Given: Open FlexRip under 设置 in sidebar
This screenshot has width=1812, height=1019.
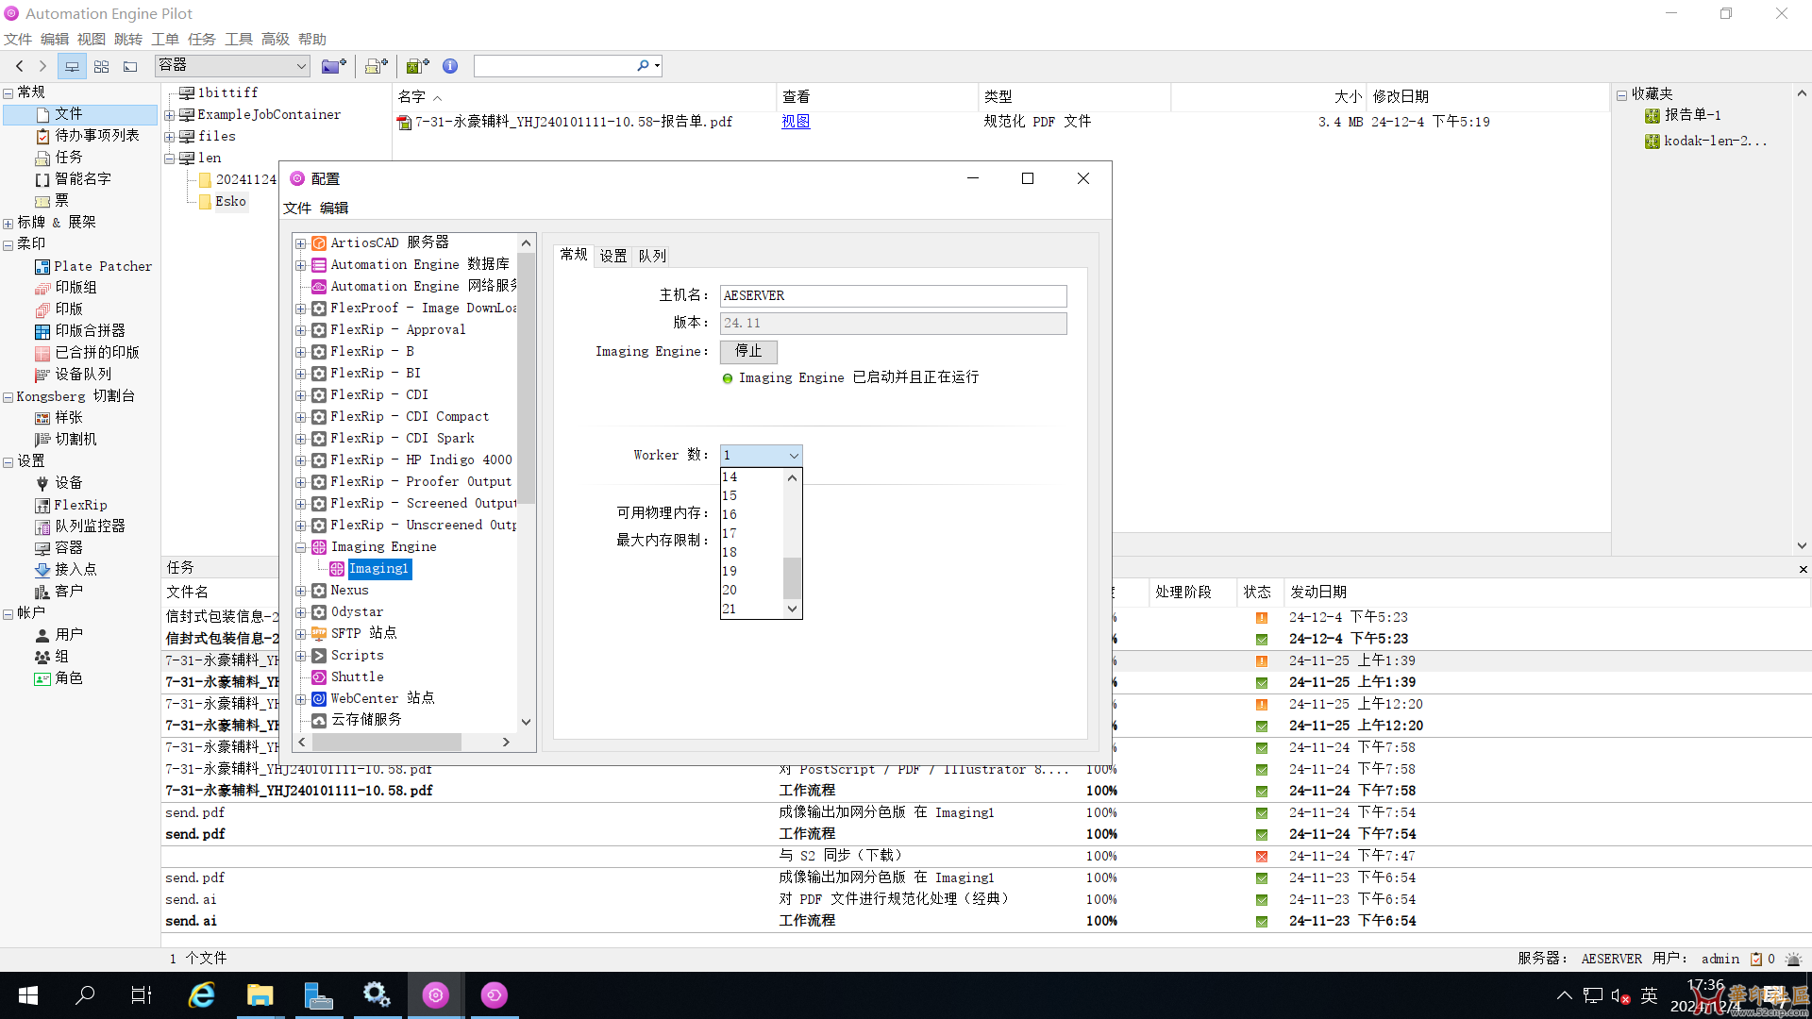Looking at the screenshot, I should coord(80,505).
